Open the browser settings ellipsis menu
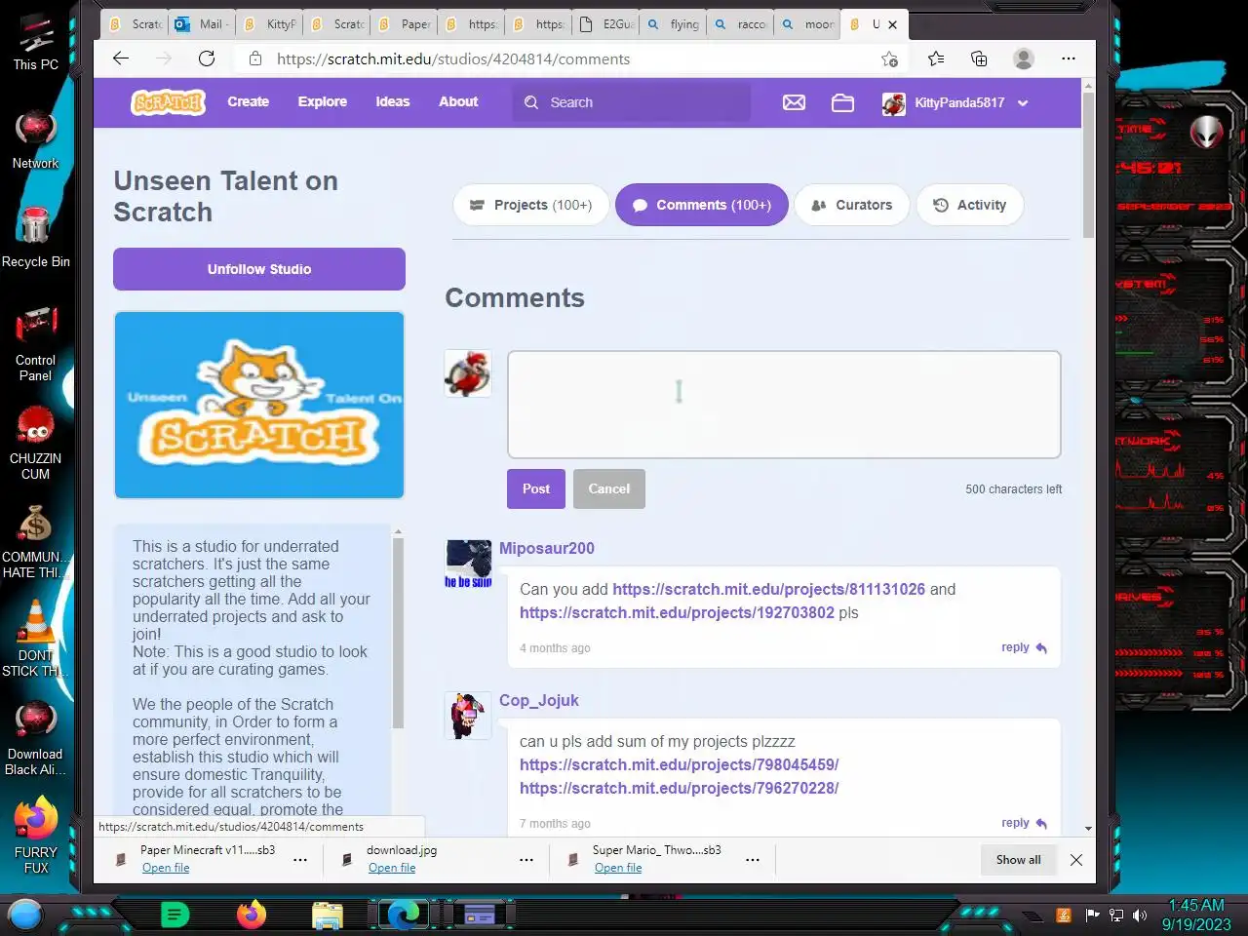The height and width of the screenshot is (936, 1248). coord(1069,58)
